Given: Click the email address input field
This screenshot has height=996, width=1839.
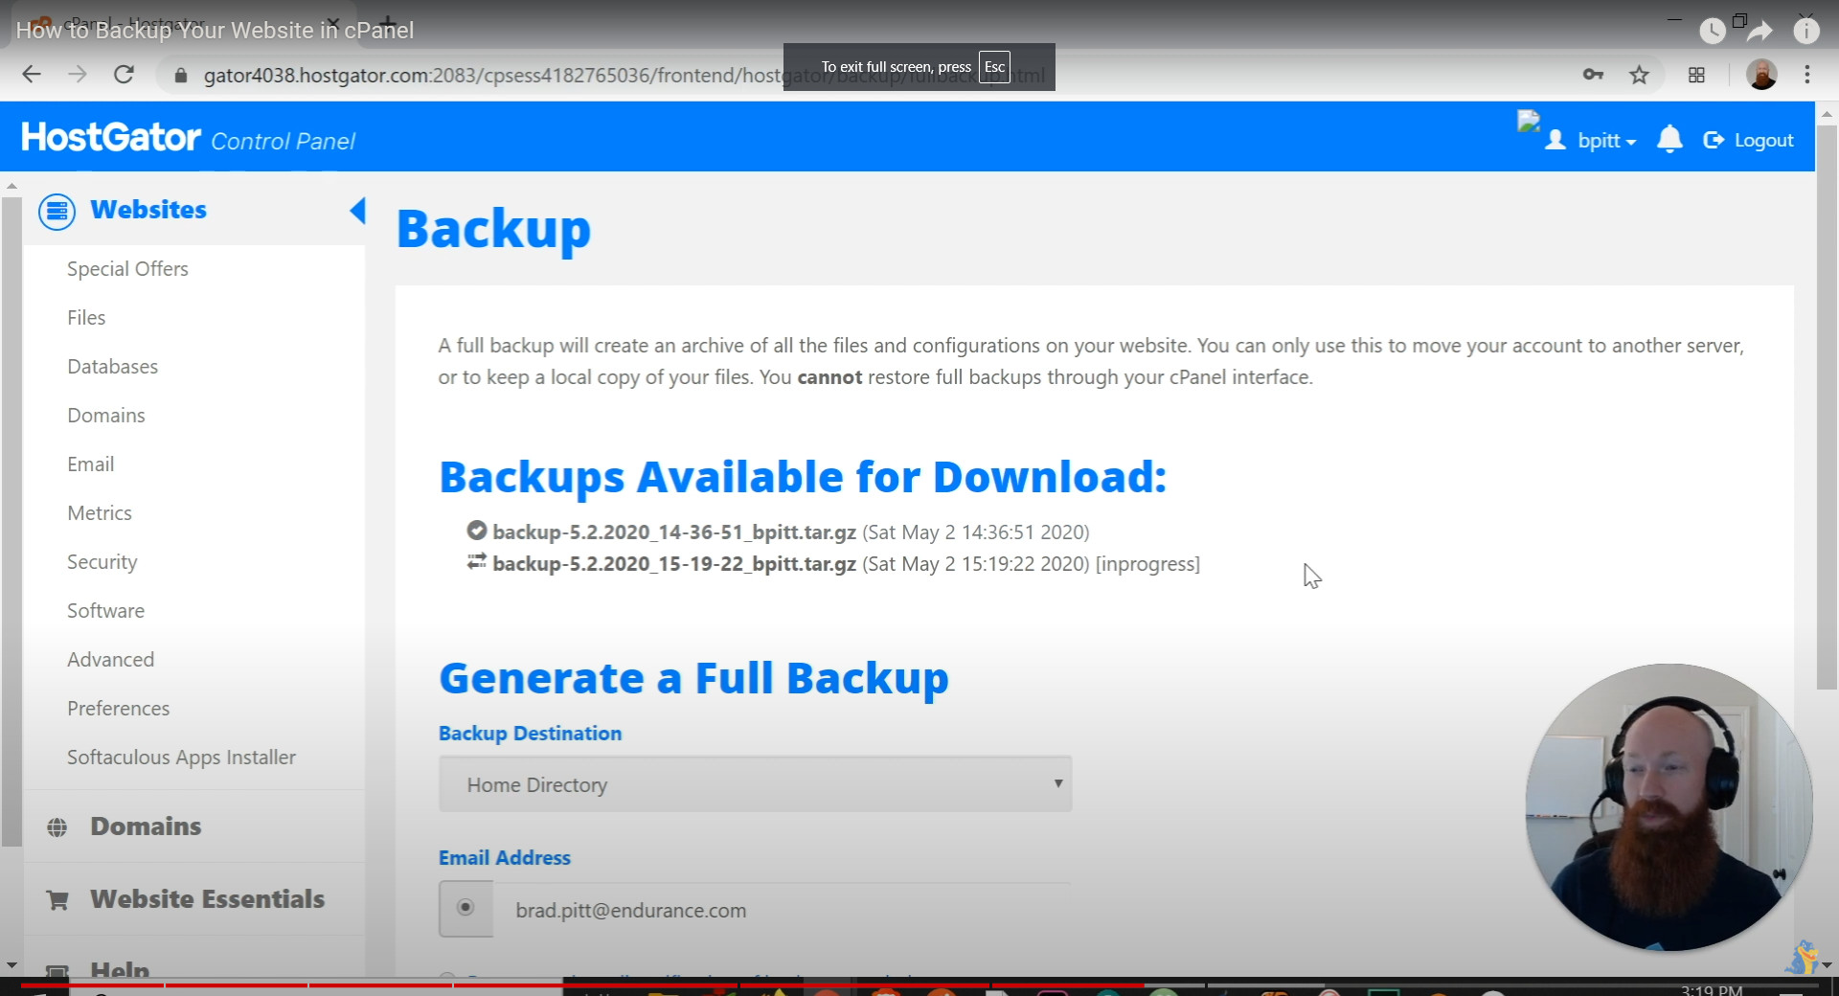Looking at the screenshot, I should (782, 910).
